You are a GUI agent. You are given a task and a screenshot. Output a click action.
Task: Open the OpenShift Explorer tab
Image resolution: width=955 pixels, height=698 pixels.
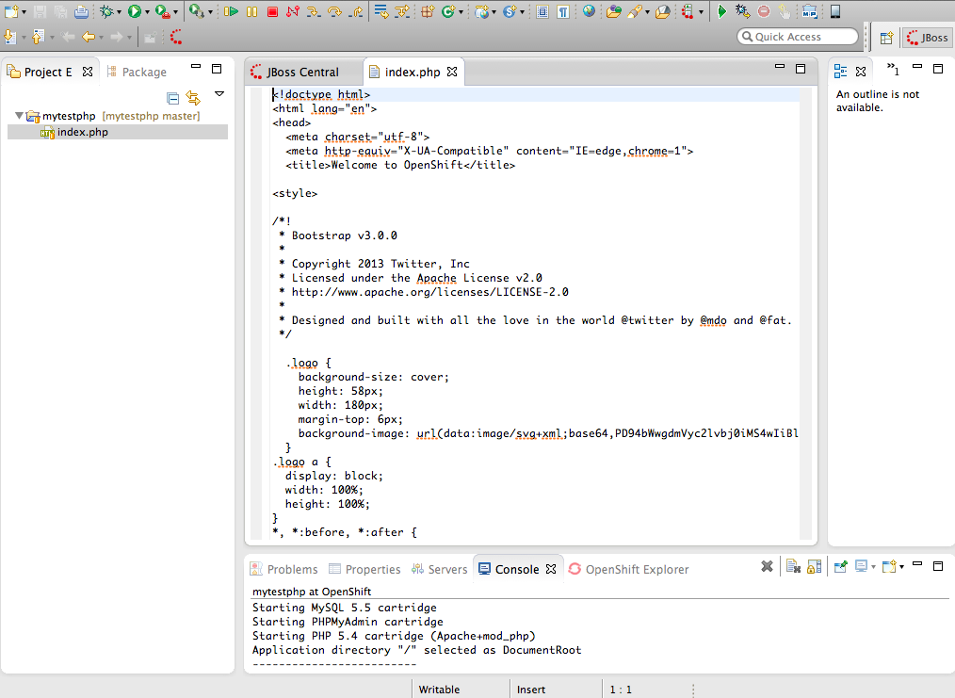pyautogui.click(x=628, y=569)
